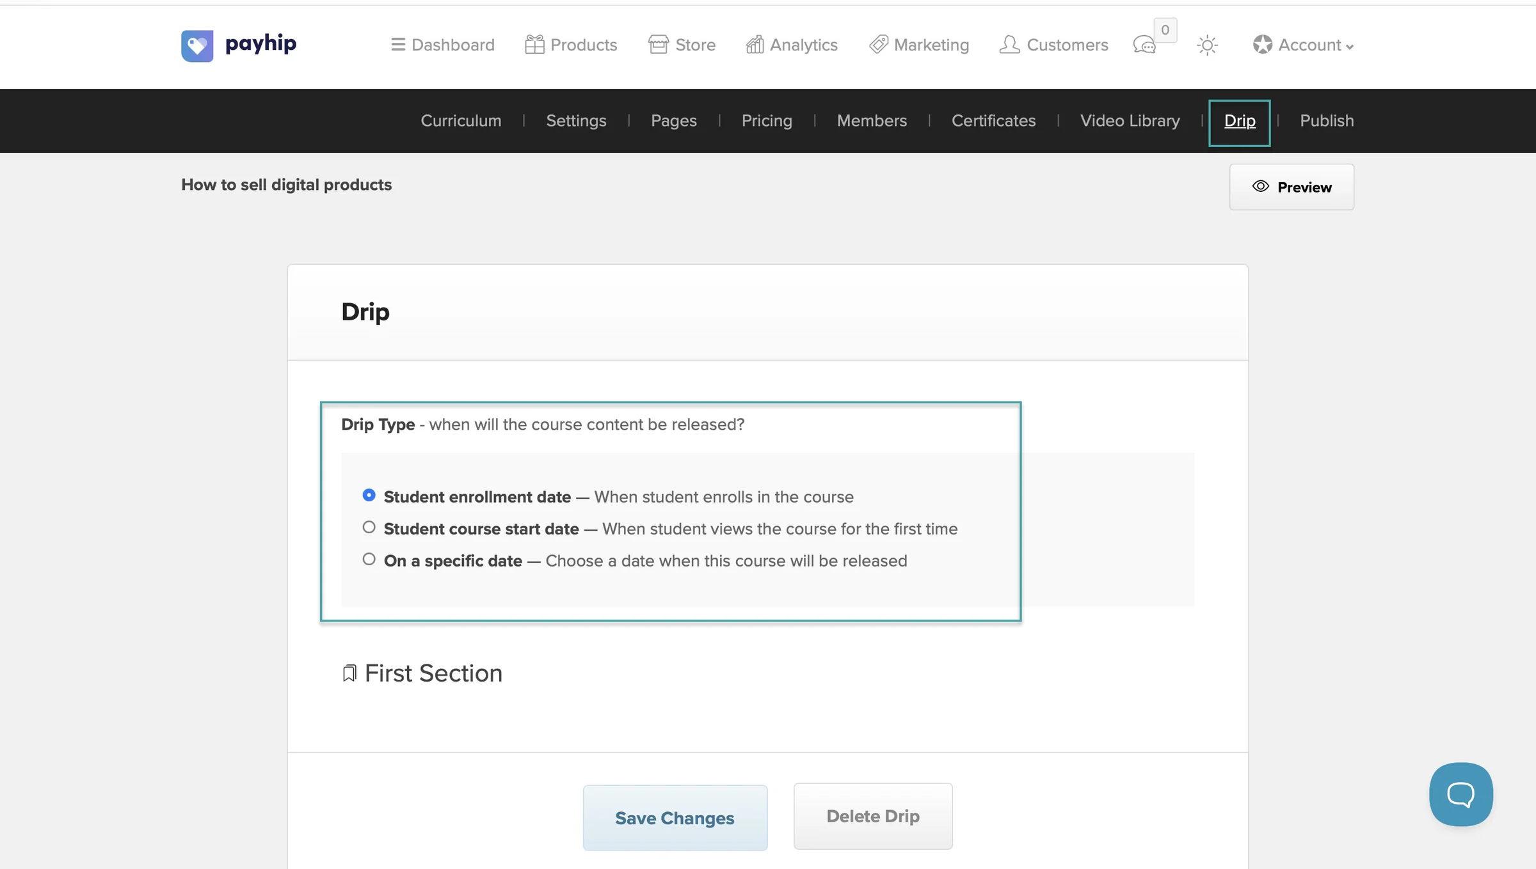Click the 'How to sell digital products' title

[x=286, y=185]
